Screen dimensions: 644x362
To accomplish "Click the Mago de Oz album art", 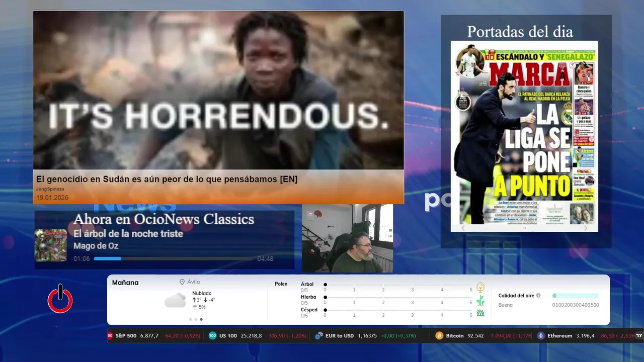I will pyautogui.click(x=51, y=245).
